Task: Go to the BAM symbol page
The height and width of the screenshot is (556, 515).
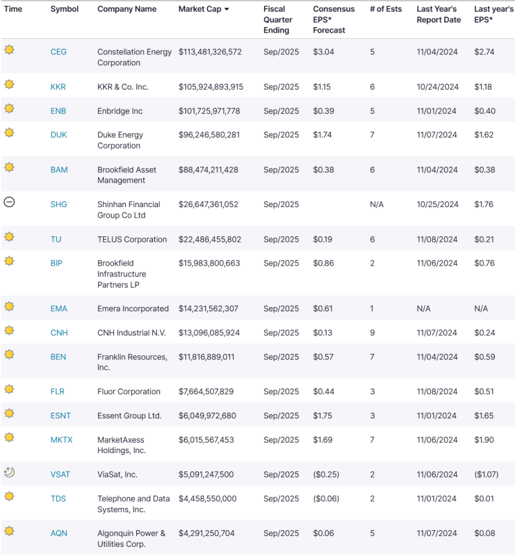Action: coord(59,170)
